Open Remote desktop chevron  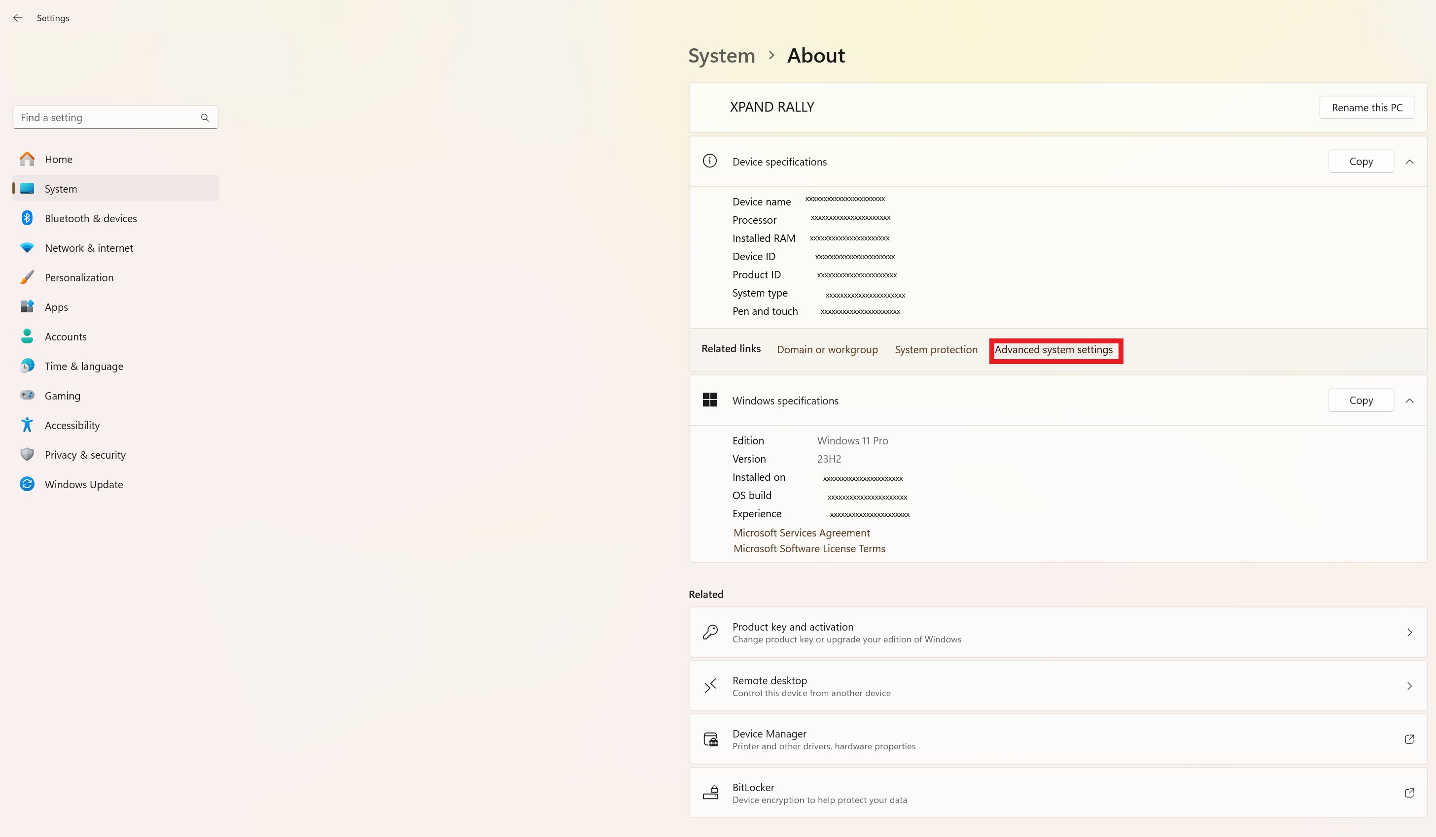pos(1409,686)
